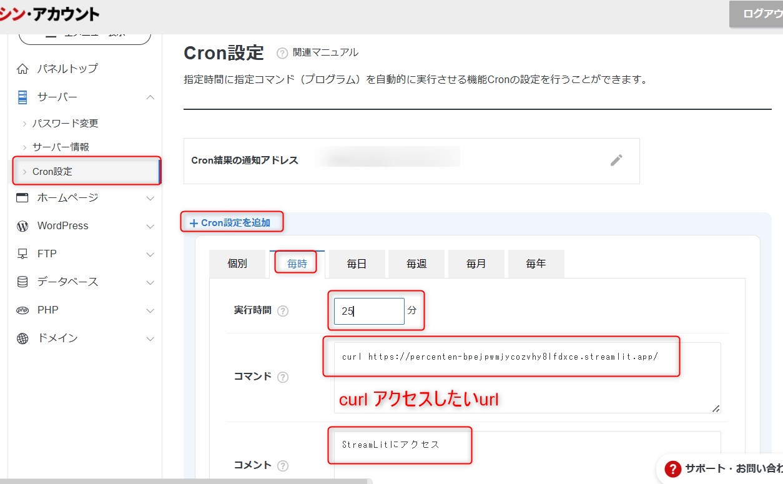Expand the ドメイン menu chevron

pyautogui.click(x=150, y=338)
